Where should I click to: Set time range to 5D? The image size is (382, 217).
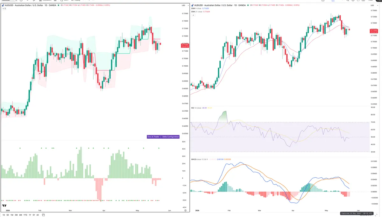coord(8,215)
